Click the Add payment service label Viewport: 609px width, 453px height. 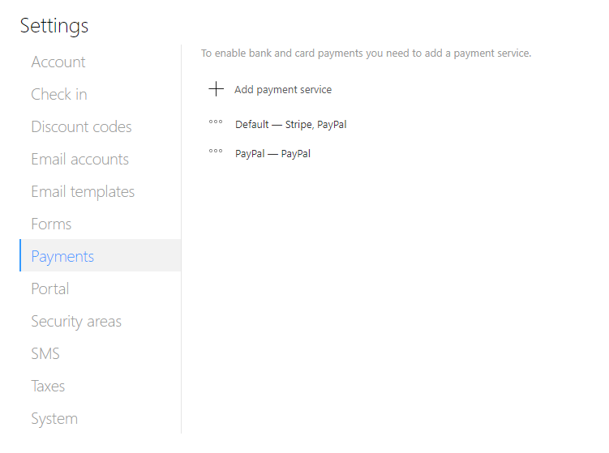283,90
